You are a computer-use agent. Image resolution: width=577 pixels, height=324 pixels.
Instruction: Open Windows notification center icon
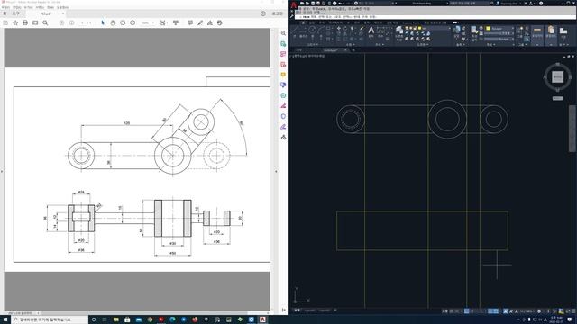(570, 319)
